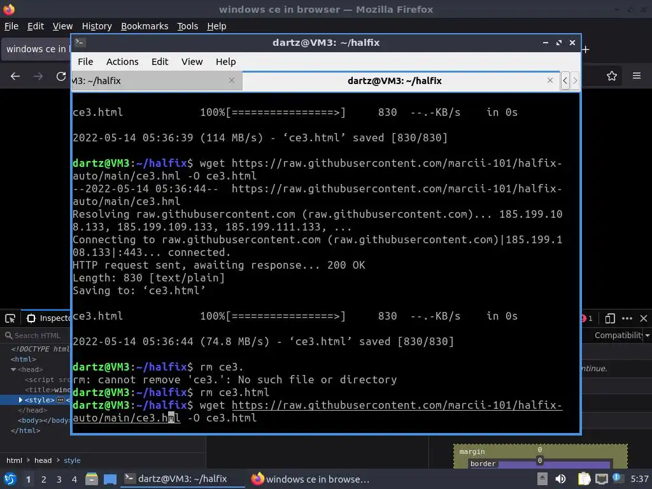
Task: Close the developer tools panel
Action: [x=644, y=318]
